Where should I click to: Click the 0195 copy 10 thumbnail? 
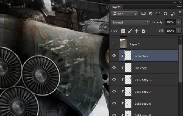128,79
